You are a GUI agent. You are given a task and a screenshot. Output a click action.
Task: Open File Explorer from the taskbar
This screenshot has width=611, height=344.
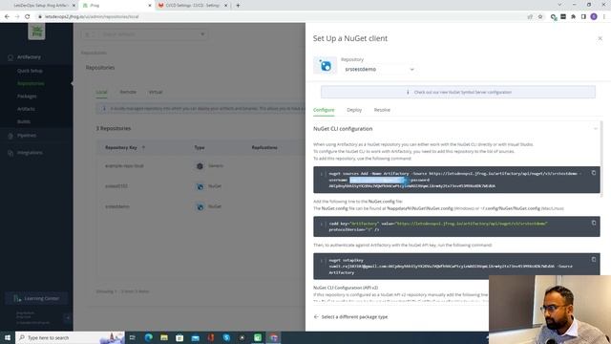point(164,337)
